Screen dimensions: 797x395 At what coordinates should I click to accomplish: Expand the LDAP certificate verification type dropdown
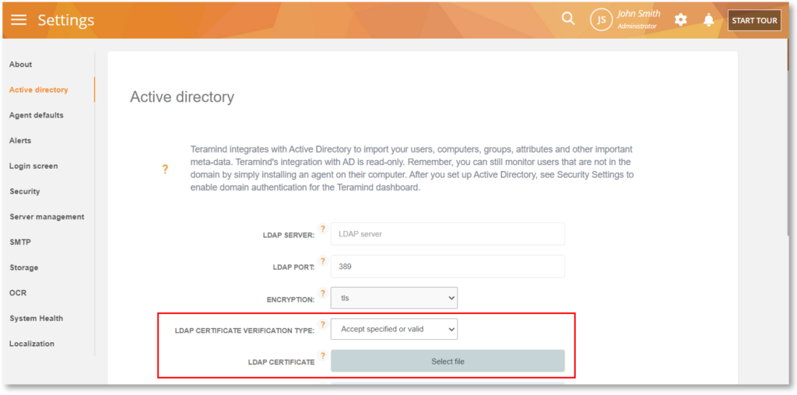point(394,329)
